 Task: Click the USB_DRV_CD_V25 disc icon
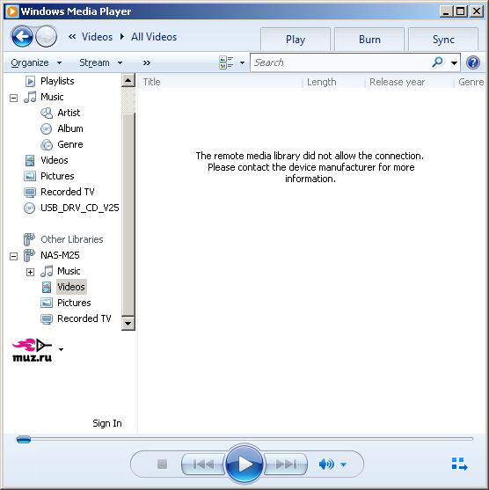click(x=30, y=208)
